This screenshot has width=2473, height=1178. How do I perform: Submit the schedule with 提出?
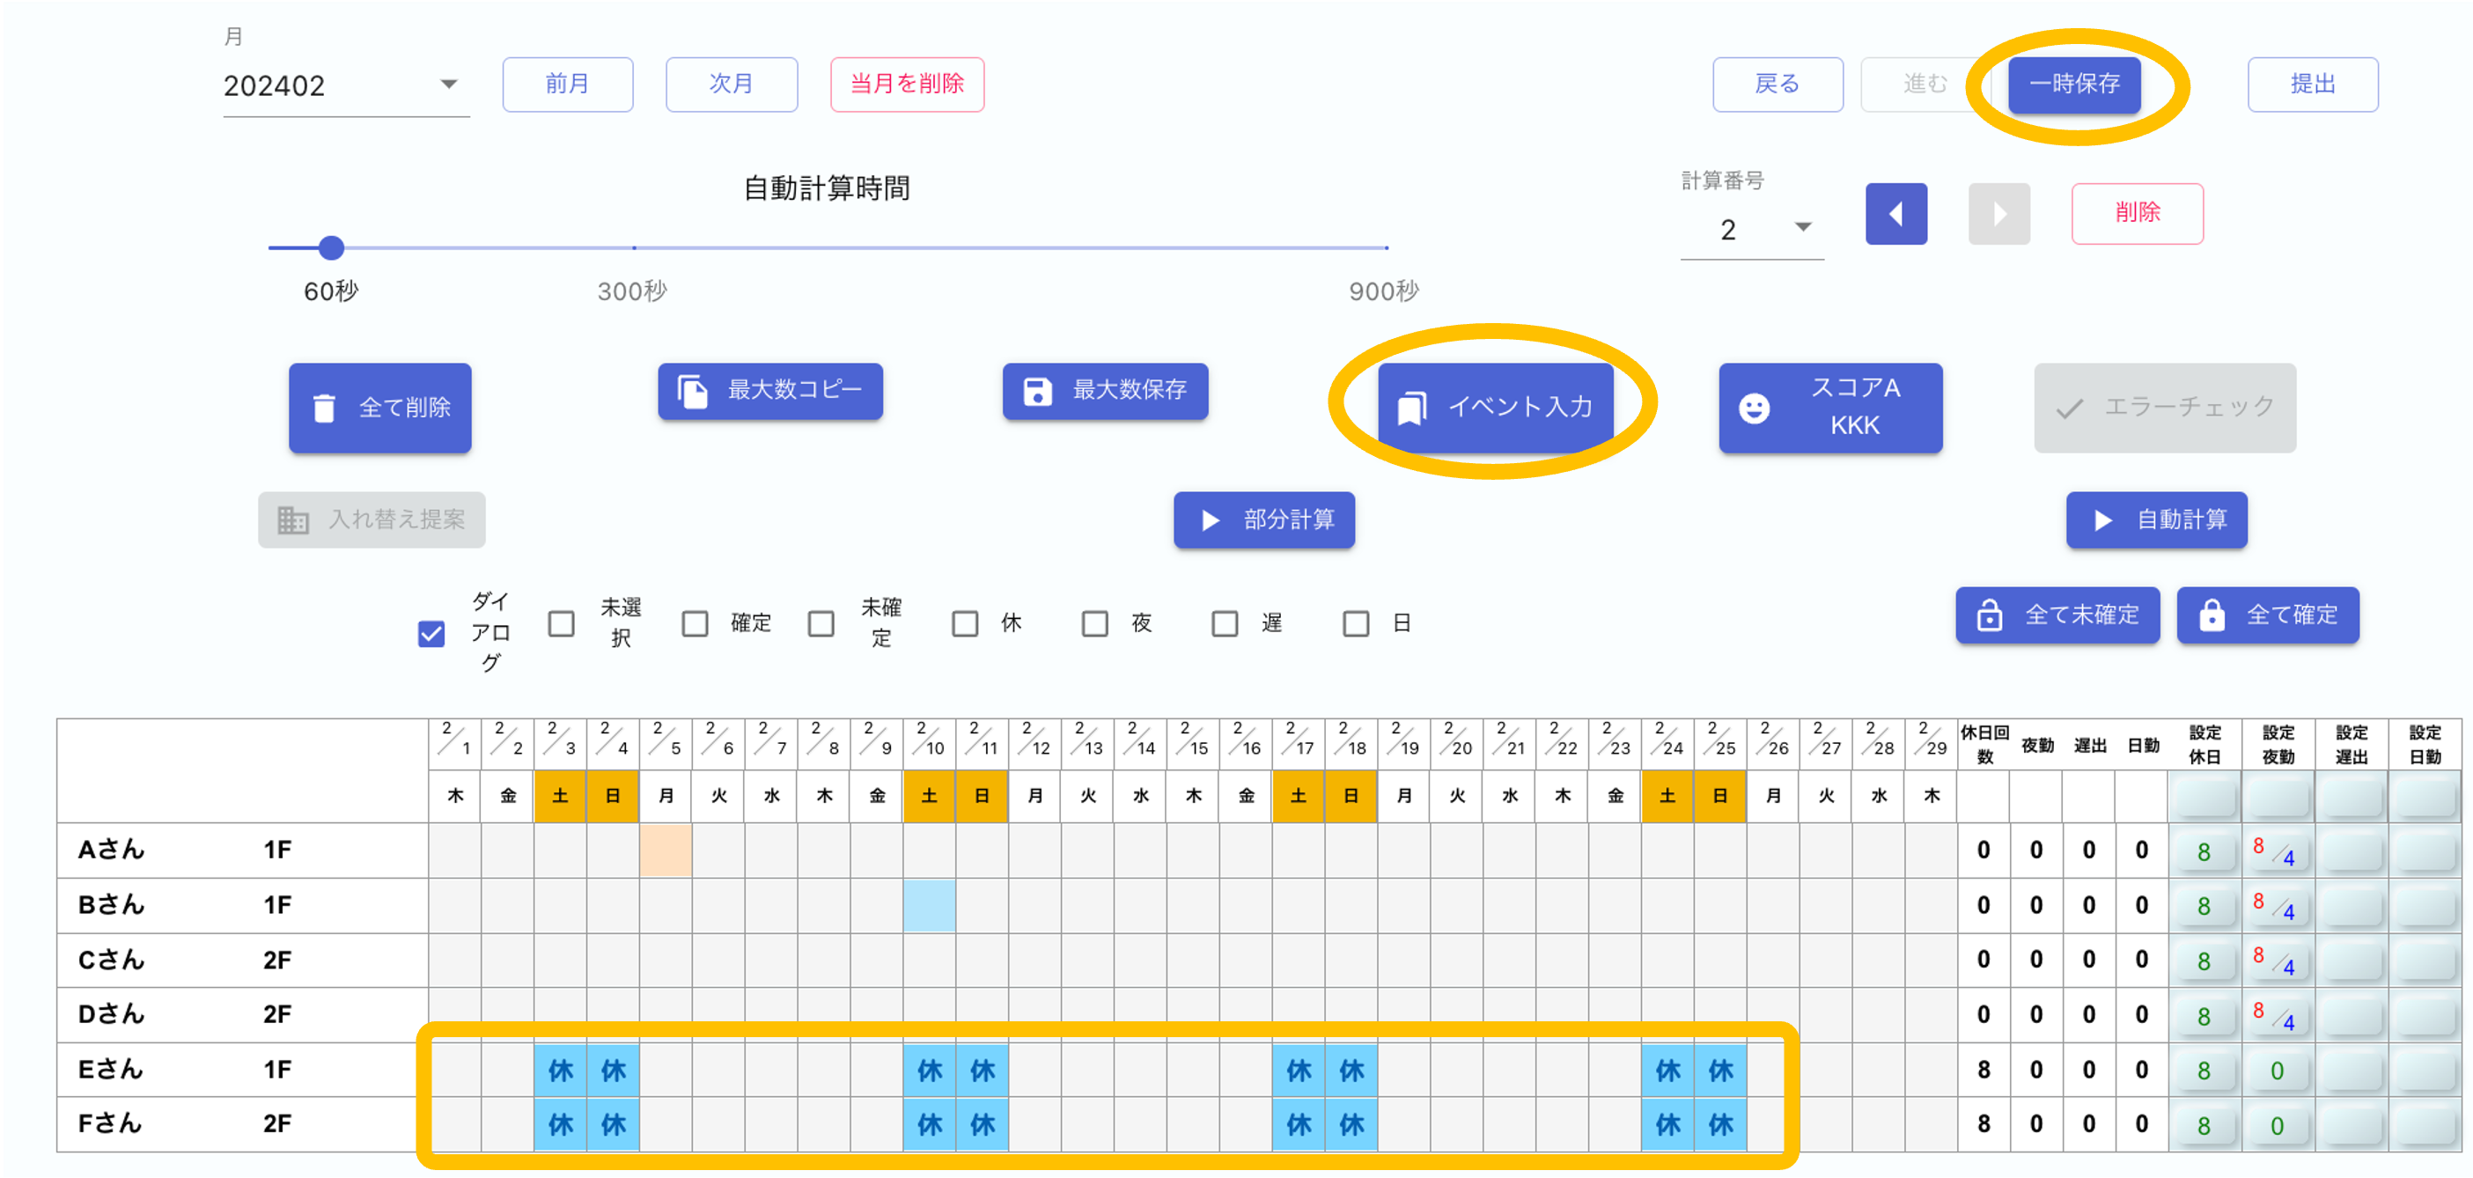coord(2312,85)
